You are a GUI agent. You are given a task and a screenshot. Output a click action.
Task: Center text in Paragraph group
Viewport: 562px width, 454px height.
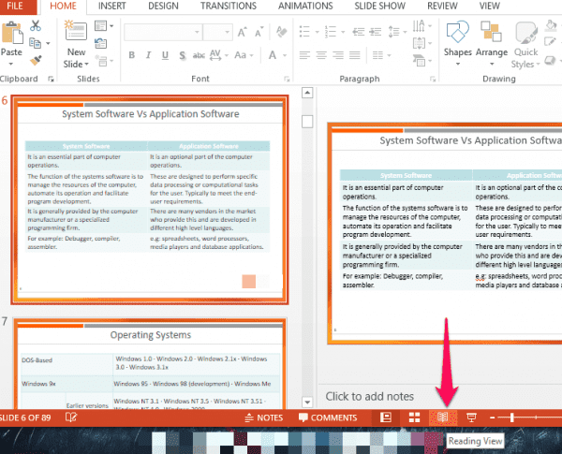[x=321, y=55]
